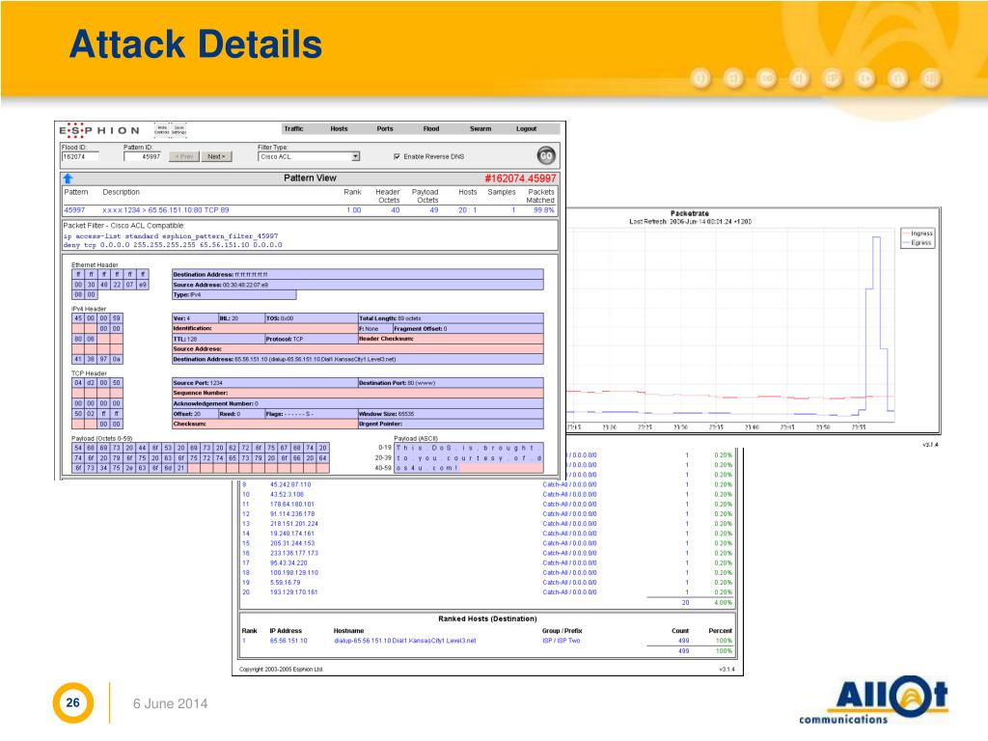The image size is (988, 741).
Task: Click the destination host count 499 in row 1
Action: (x=683, y=641)
